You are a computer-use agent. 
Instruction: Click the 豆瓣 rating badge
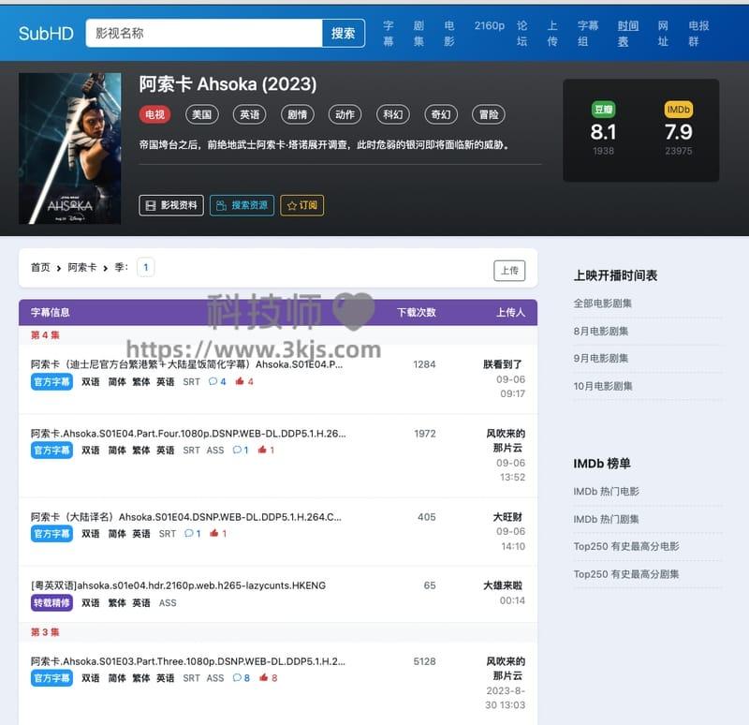(603, 110)
